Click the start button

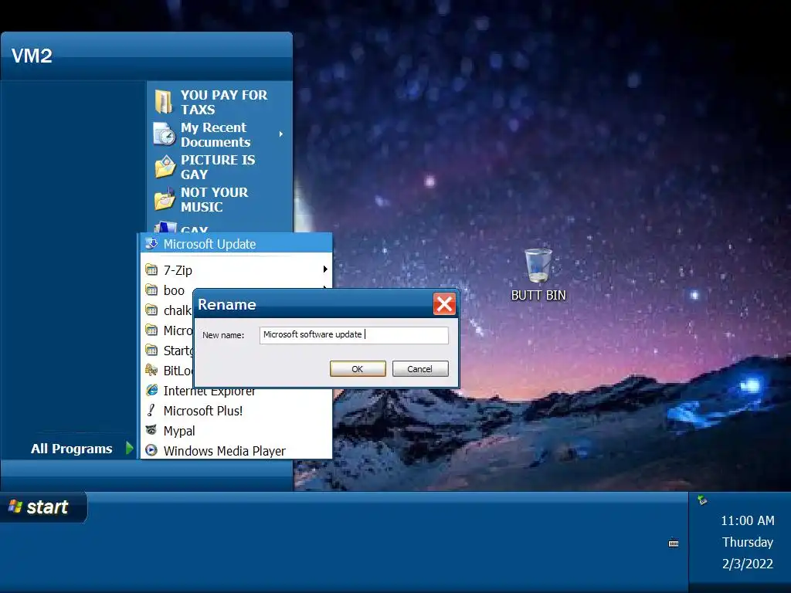[x=43, y=507]
